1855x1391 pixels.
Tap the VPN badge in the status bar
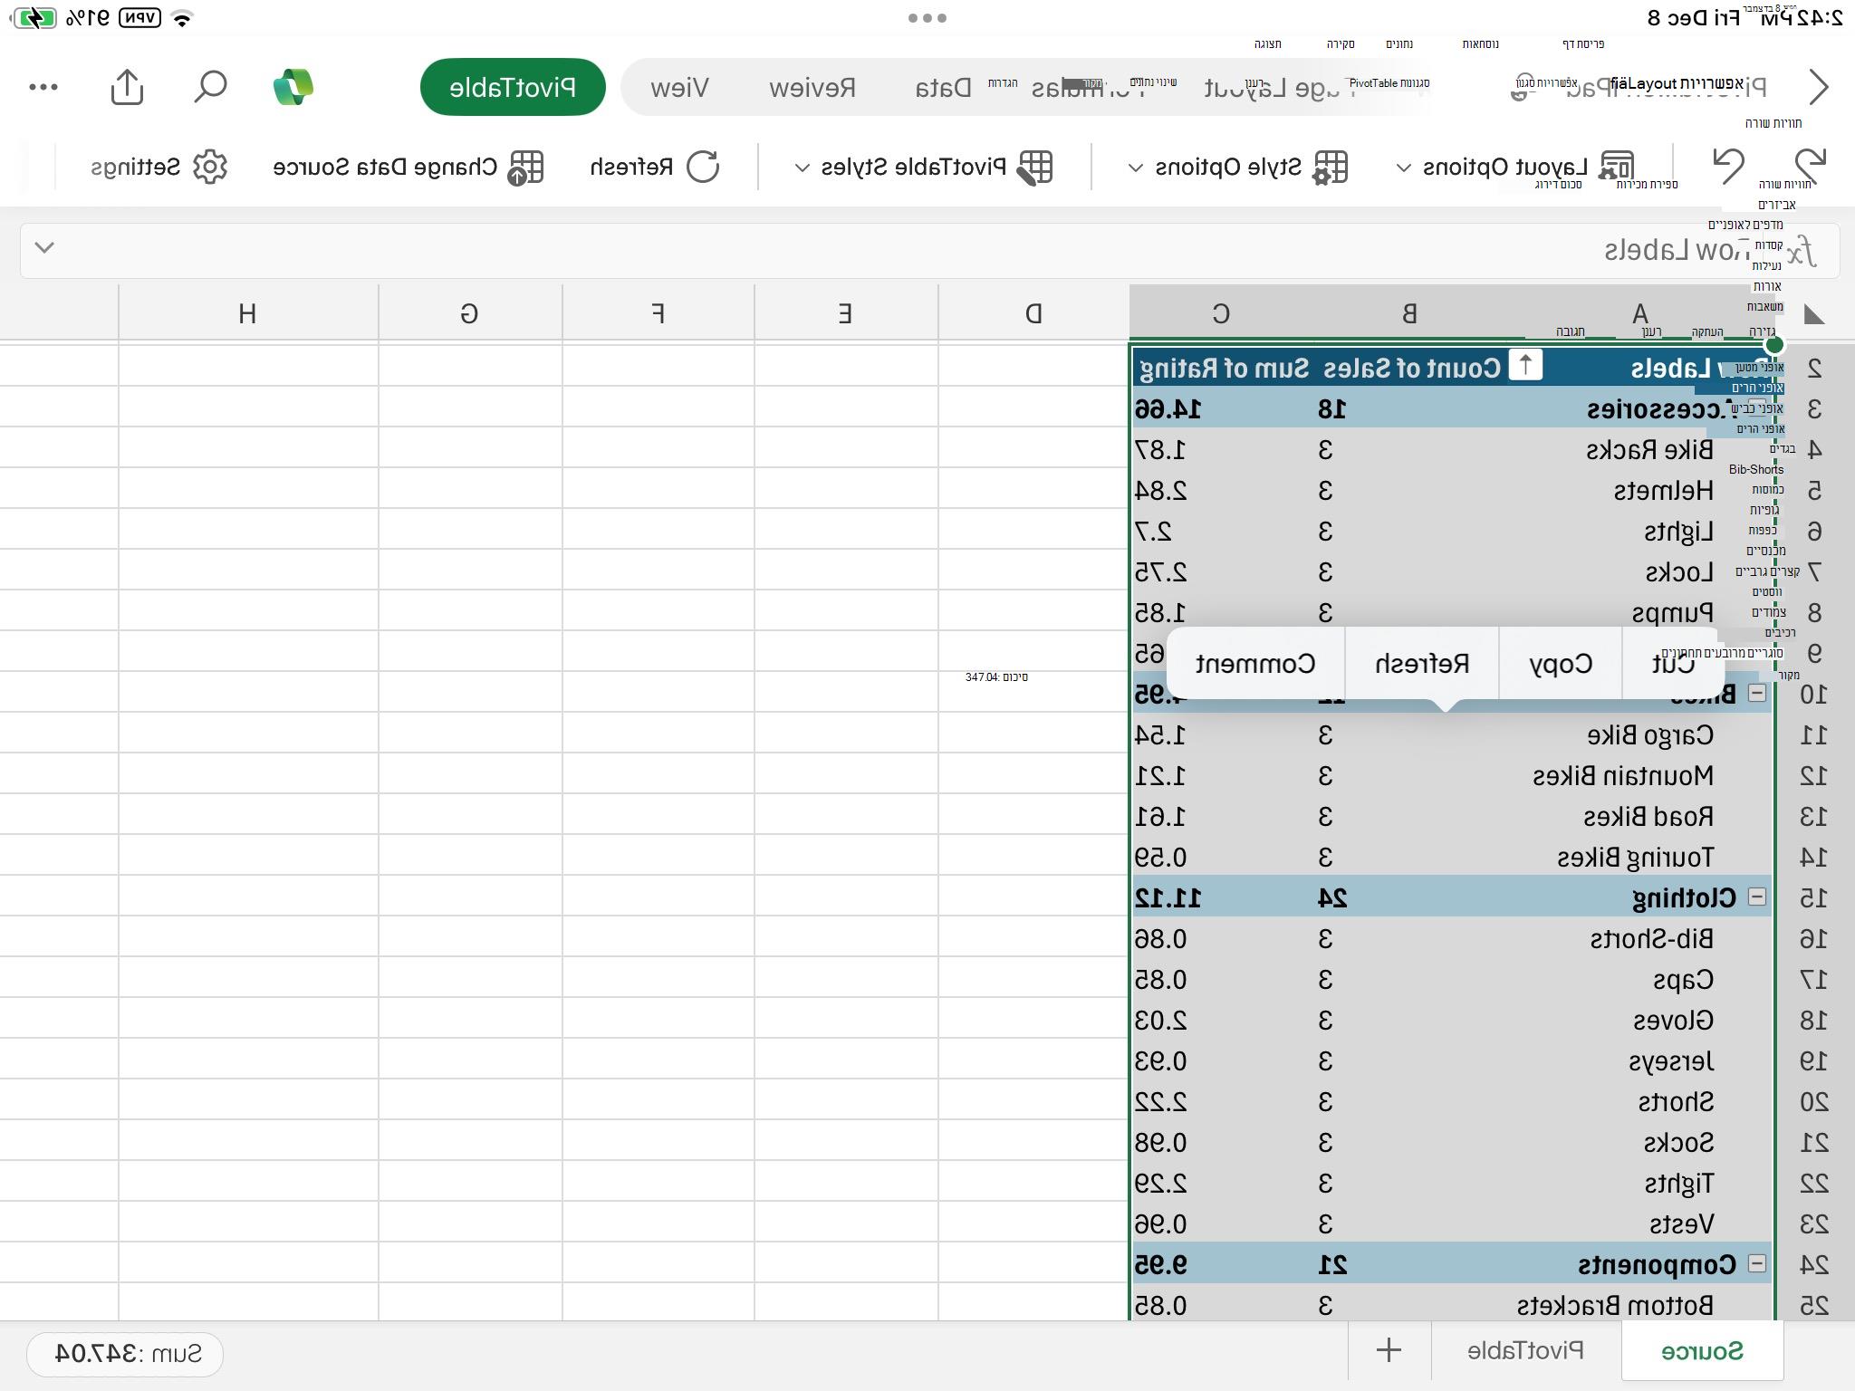140,18
